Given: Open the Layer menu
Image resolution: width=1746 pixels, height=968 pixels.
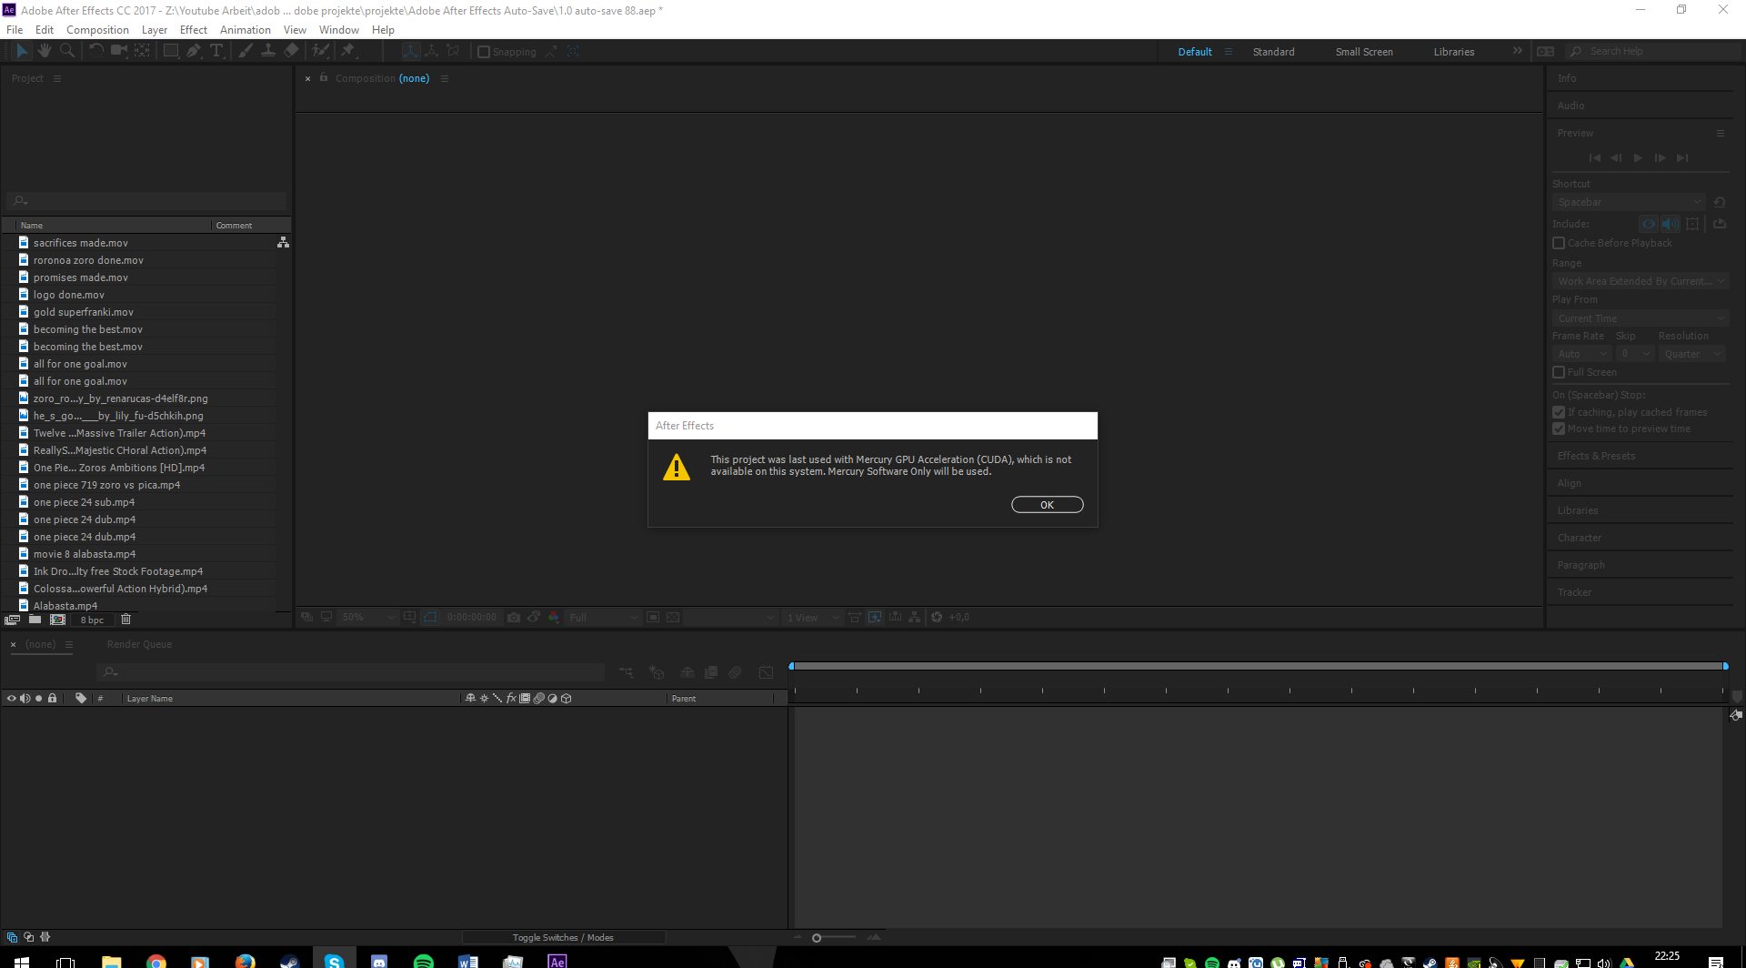Looking at the screenshot, I should click(x=155, y=30).
